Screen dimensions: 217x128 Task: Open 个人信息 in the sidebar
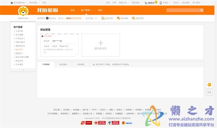point(19,31)
